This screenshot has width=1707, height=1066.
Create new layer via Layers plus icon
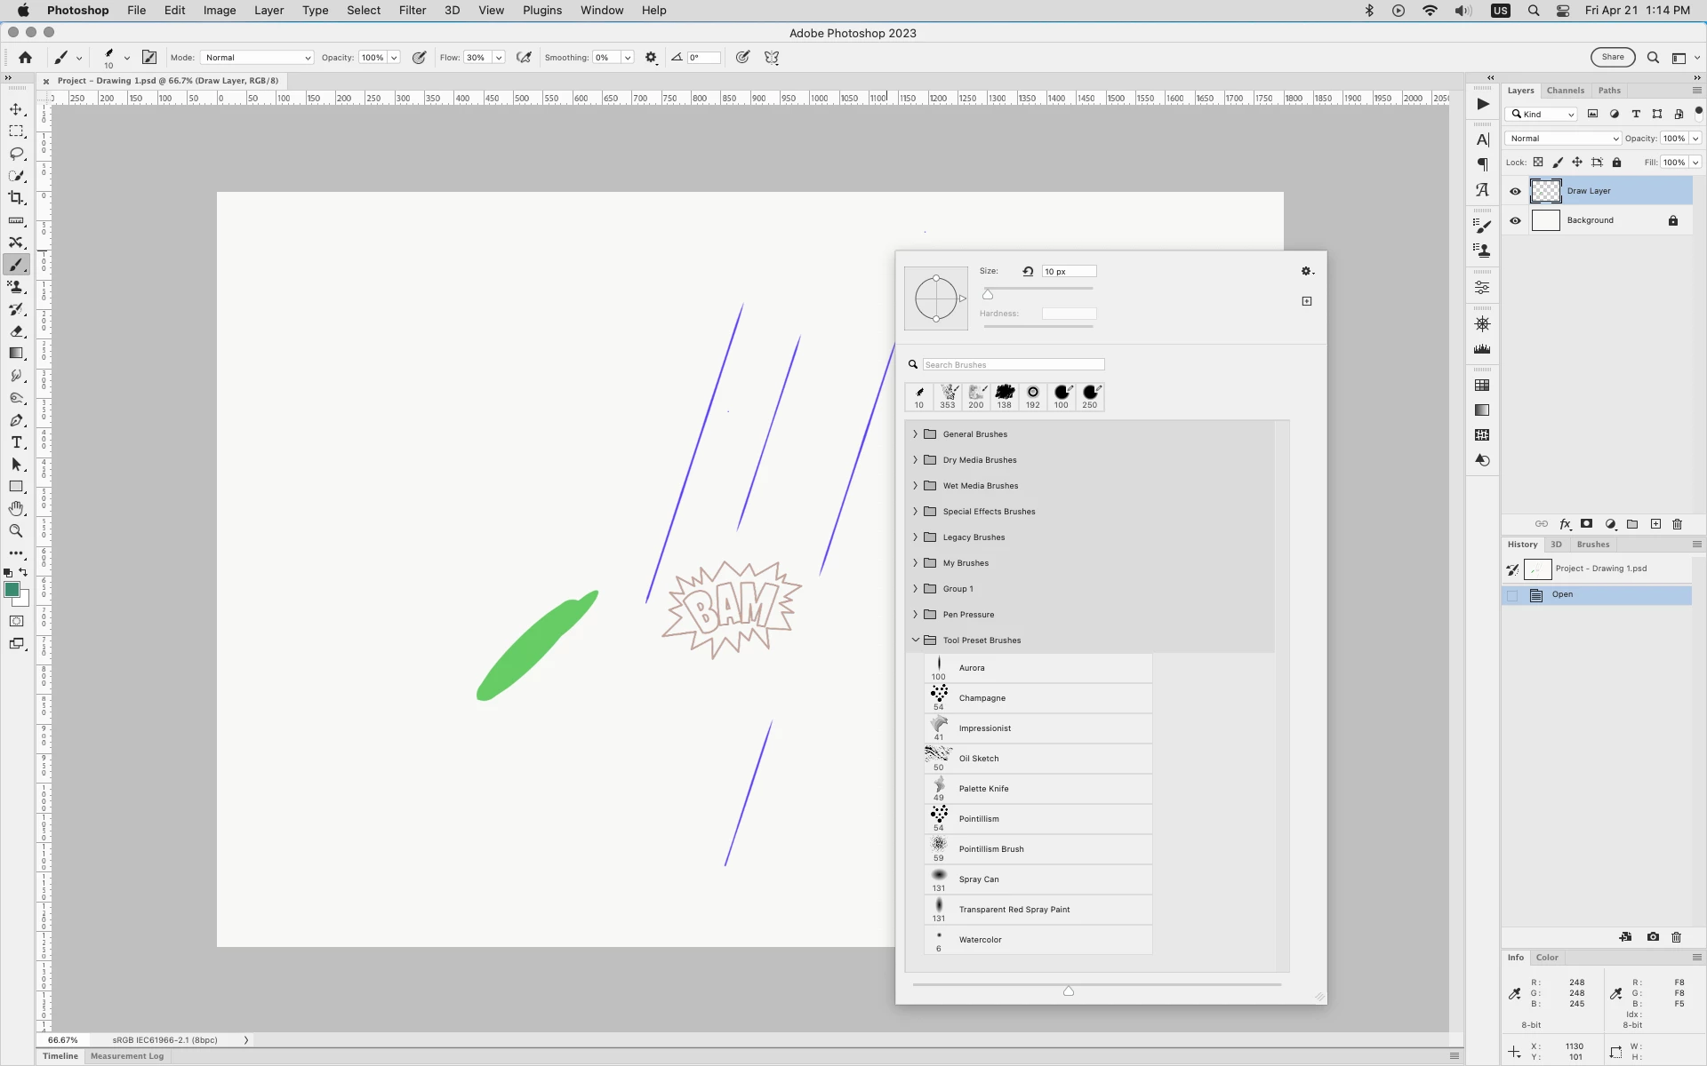coord(1655,524)
